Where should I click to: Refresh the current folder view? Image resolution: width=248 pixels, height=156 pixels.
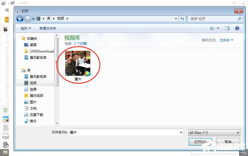click(182, 18)
